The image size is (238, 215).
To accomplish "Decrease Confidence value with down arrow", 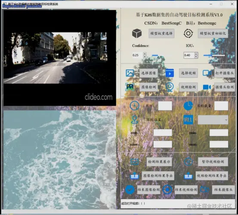I will 145,57.
